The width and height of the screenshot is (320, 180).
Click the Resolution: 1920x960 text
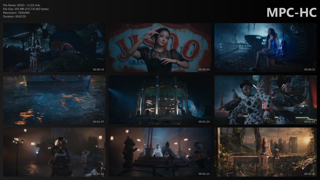pyautogui.click(x=16, y=12)
